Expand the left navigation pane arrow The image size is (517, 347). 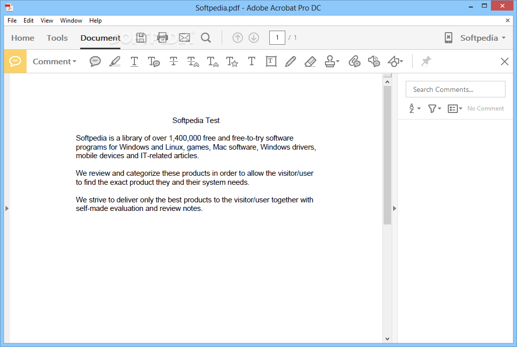pos(7,208)
